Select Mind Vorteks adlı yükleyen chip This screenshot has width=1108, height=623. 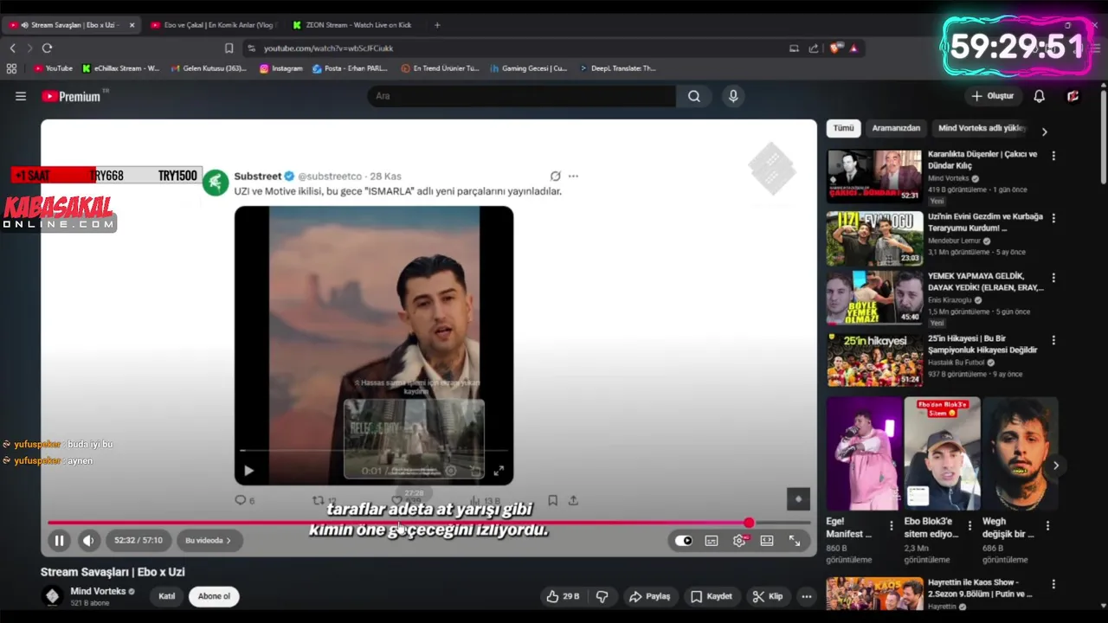click(x=982, y=128)
